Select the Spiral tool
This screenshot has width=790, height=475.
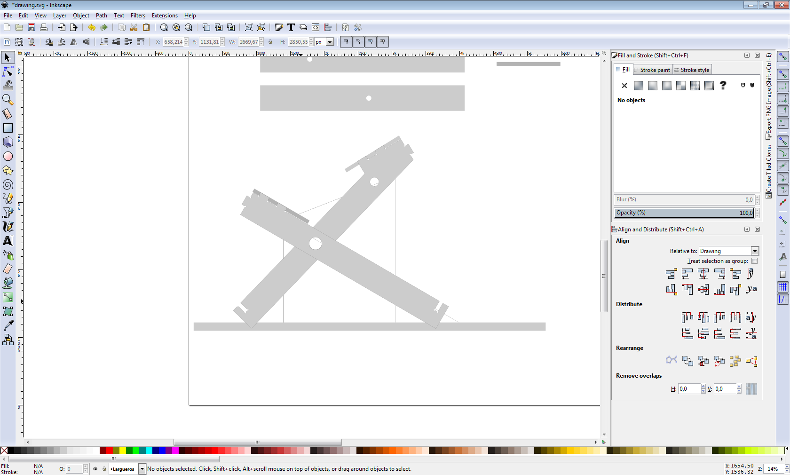click(x=8, y=184)
